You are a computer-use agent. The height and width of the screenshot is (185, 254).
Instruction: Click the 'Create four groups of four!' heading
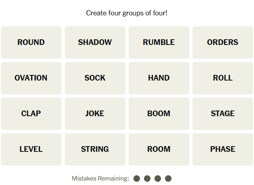tap(127, 13)
